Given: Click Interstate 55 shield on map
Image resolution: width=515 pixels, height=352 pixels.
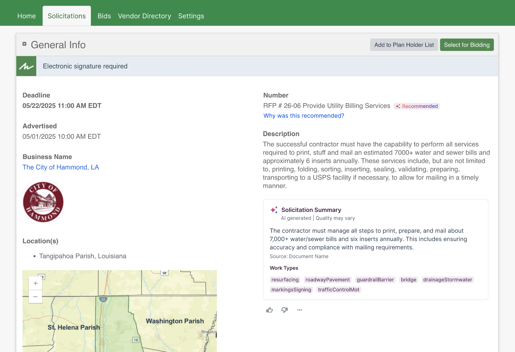Looking at the screenshot, I should [103, 299].
